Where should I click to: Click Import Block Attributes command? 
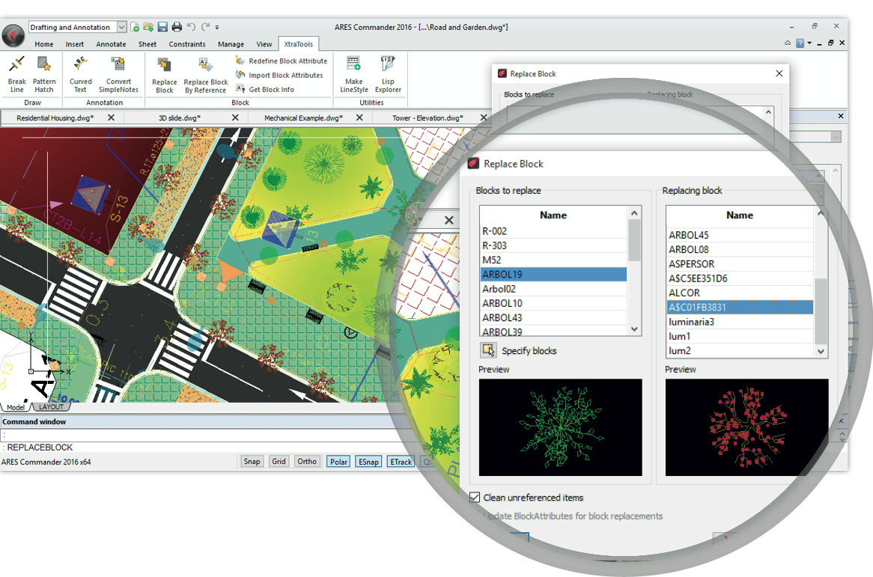(285, 75)
